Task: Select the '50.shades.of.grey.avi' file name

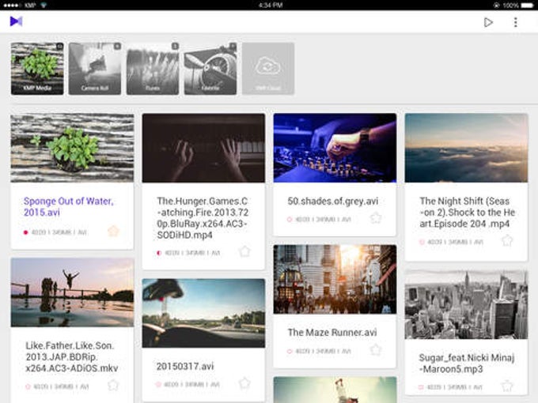Action: tap(333, 201)
